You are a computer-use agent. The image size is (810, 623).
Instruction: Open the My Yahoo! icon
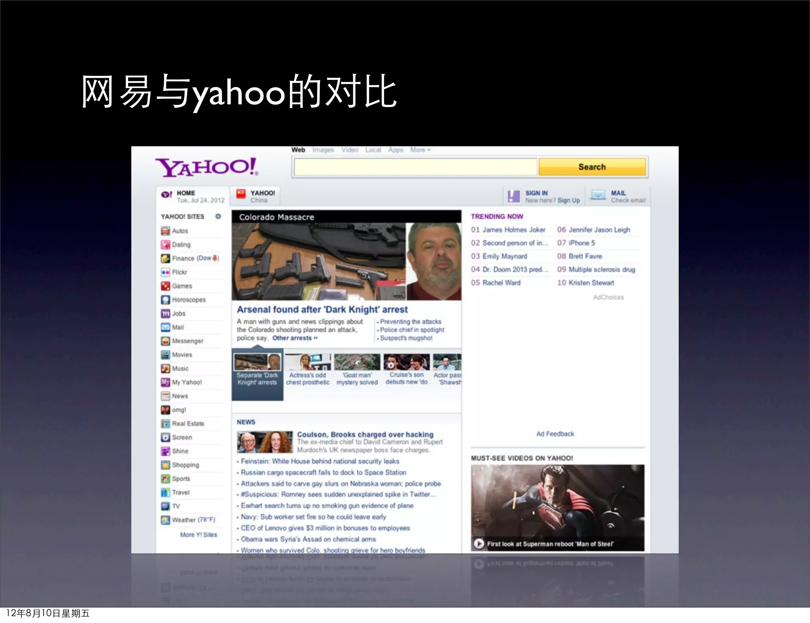165,382
